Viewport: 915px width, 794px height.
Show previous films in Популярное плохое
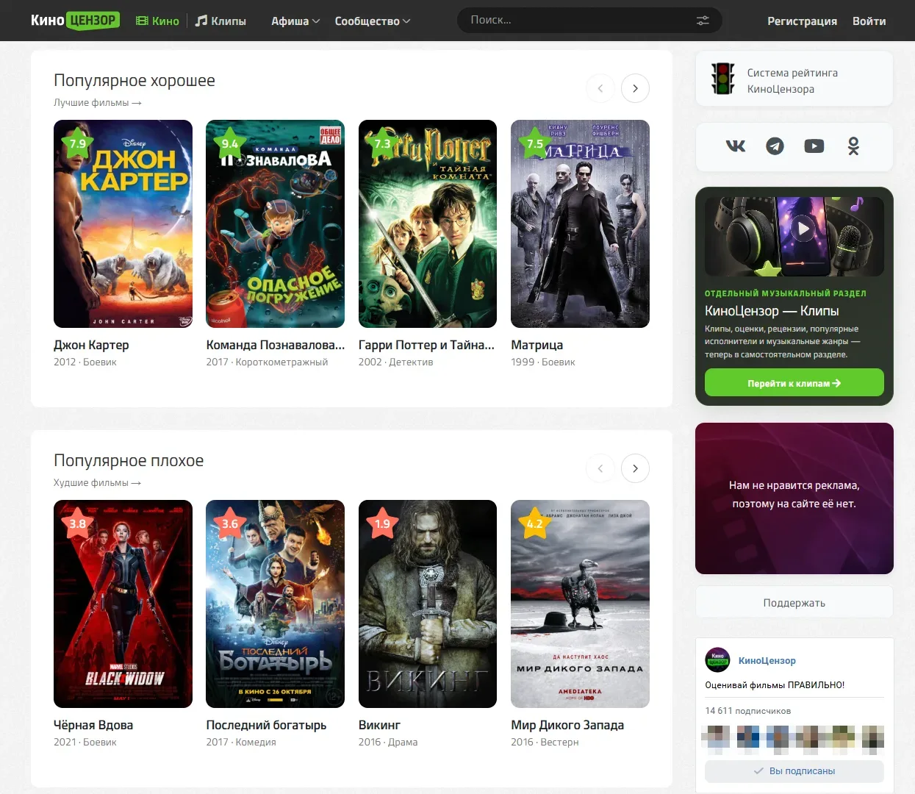[600, 468]
